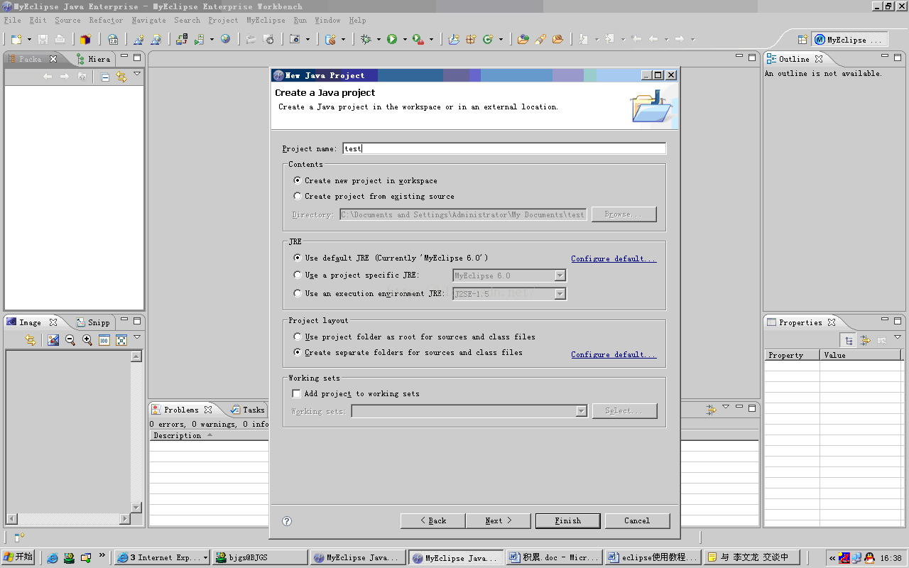
Task: Click the bjgs@BJGS taskbar button
Action: tap(260, 557)
